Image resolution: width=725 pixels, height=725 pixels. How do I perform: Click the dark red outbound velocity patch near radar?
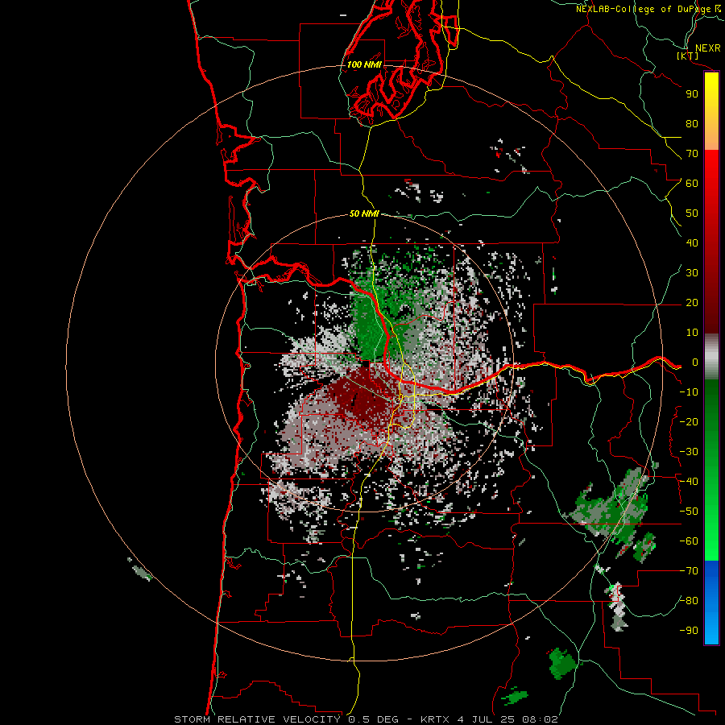[365, 399]
